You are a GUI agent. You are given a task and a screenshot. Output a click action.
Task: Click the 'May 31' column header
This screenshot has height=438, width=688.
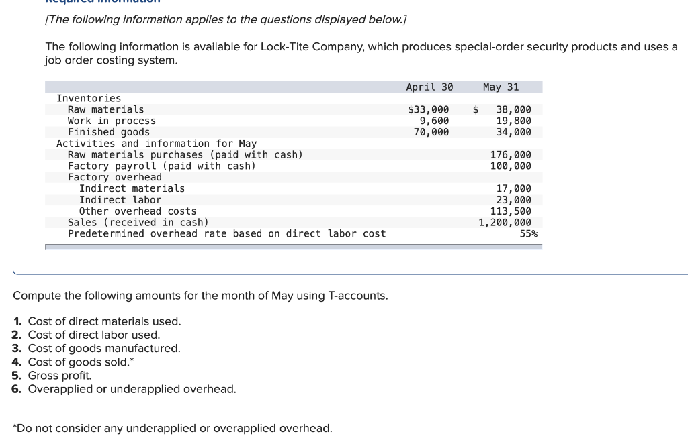click(x=501, y=87)
